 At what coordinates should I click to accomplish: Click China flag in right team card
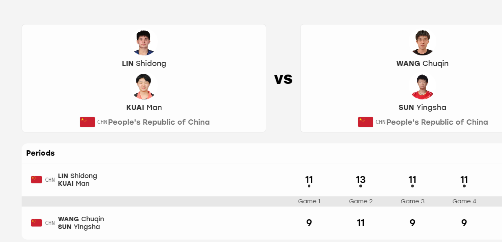click(x=365, y=122)
